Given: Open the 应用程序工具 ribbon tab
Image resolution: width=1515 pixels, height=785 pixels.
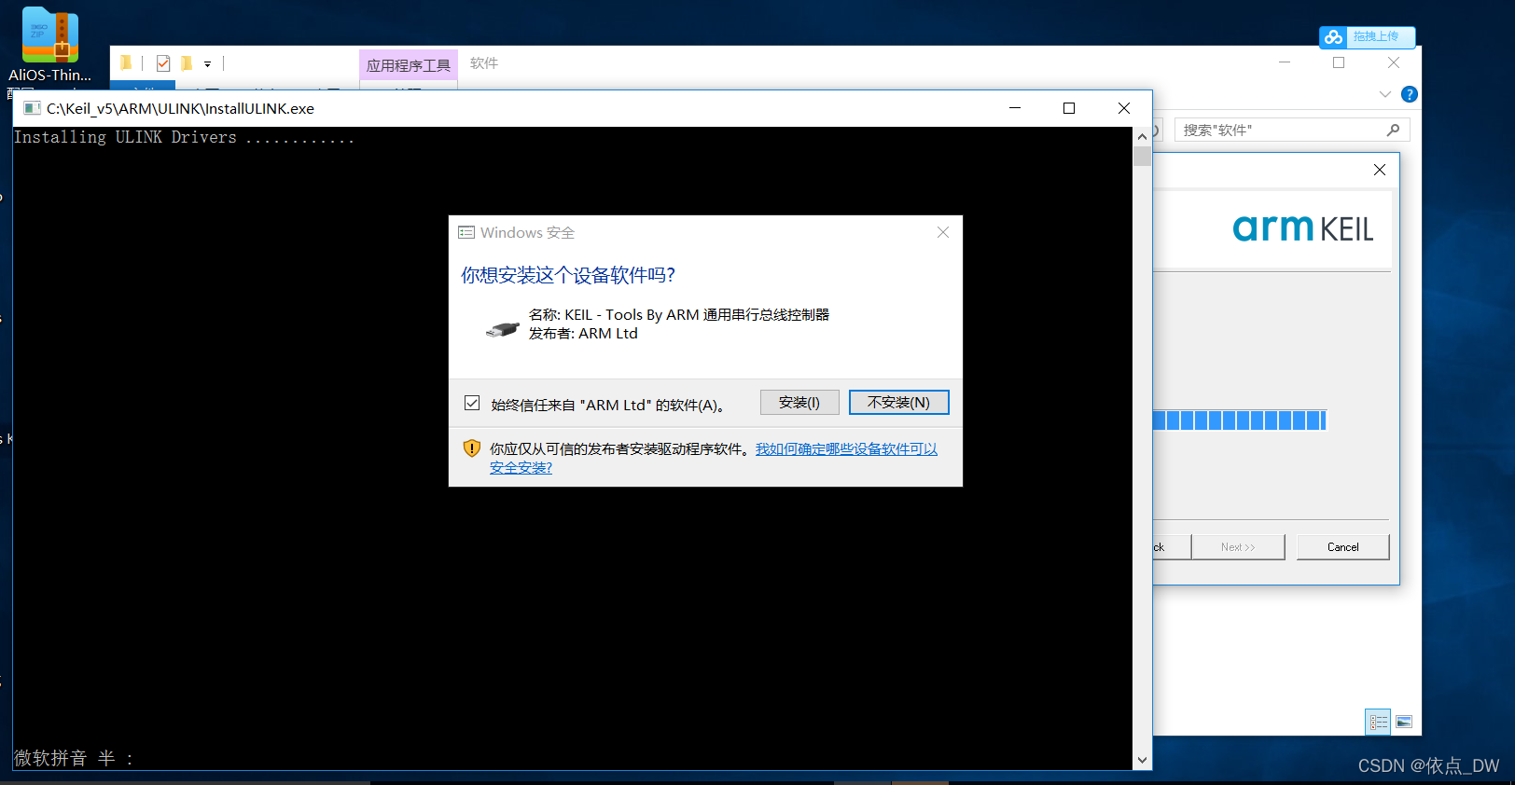Looking at the screenshot, I should 409,65.
